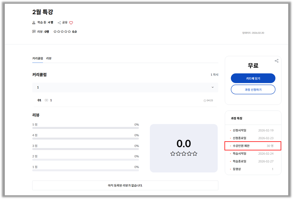Screen dimensions: 293x199
Task: Click the 수강인원 제한 row showing 30 명
Action: tap(253, 146)
